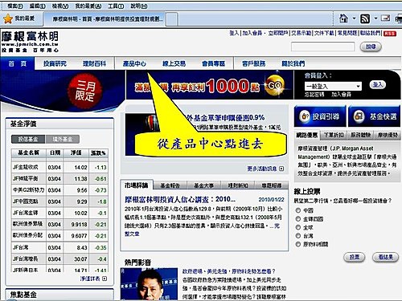402x301 pixels.
Task: Open the 我的最愛(A) menu
Action: tap(88, 6)
